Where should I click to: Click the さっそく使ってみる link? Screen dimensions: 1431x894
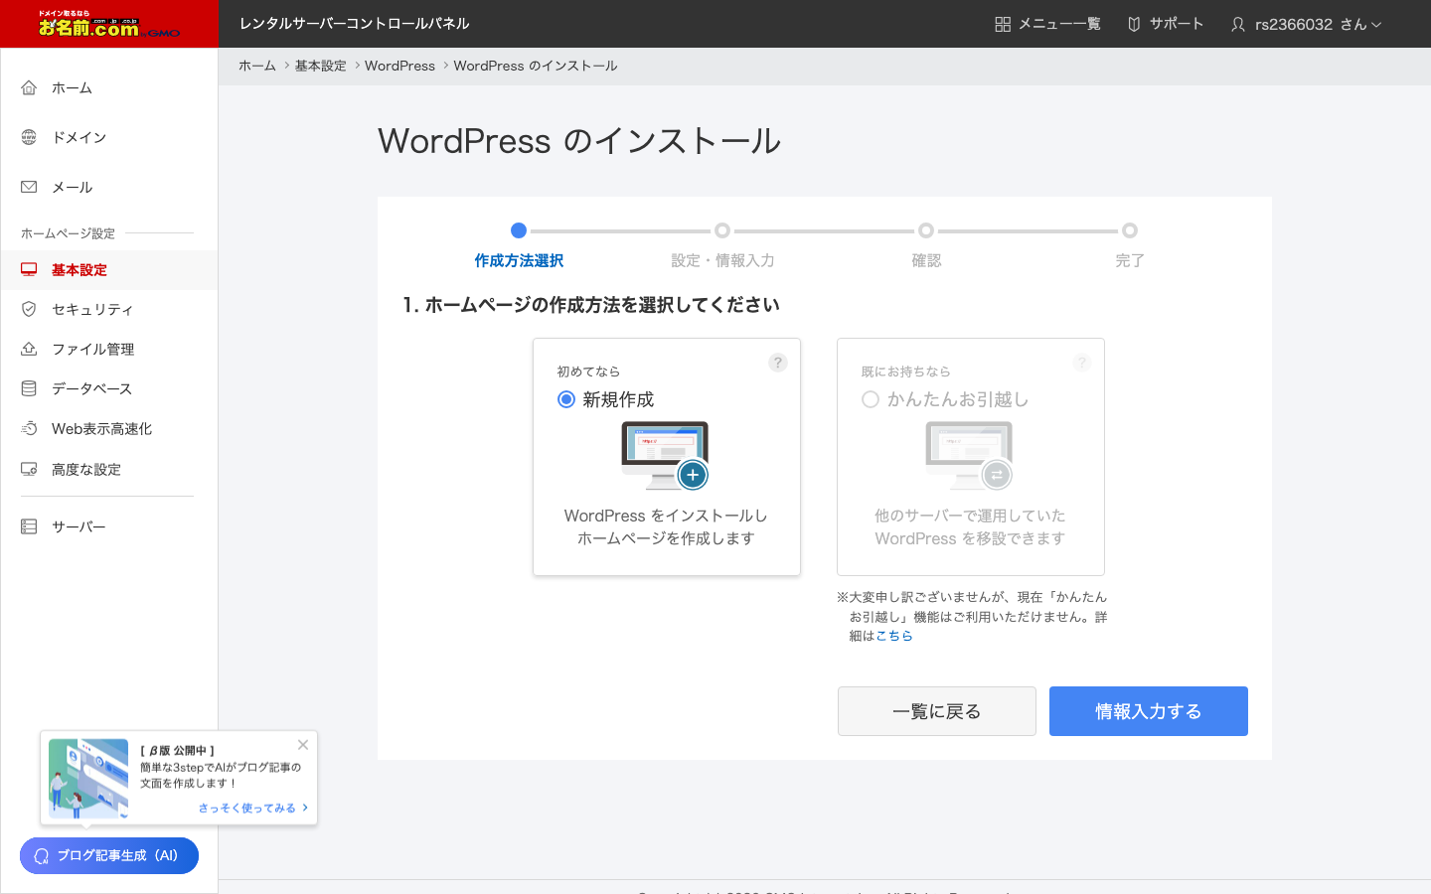point(253,808)
